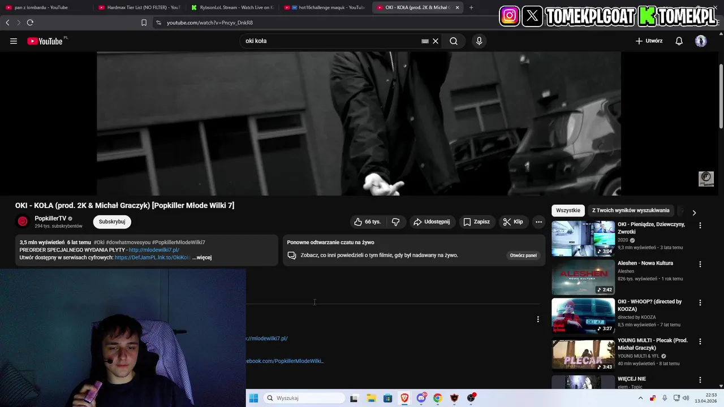This screenshot has height=407, width=724.
Task: Switch to hot16challenge maquk tab
Action: (x=325, y=7)
